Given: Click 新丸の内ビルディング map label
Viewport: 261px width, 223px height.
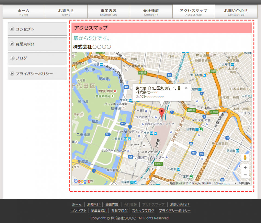Looking at the screenshot, I should click(x=160, y=124).
